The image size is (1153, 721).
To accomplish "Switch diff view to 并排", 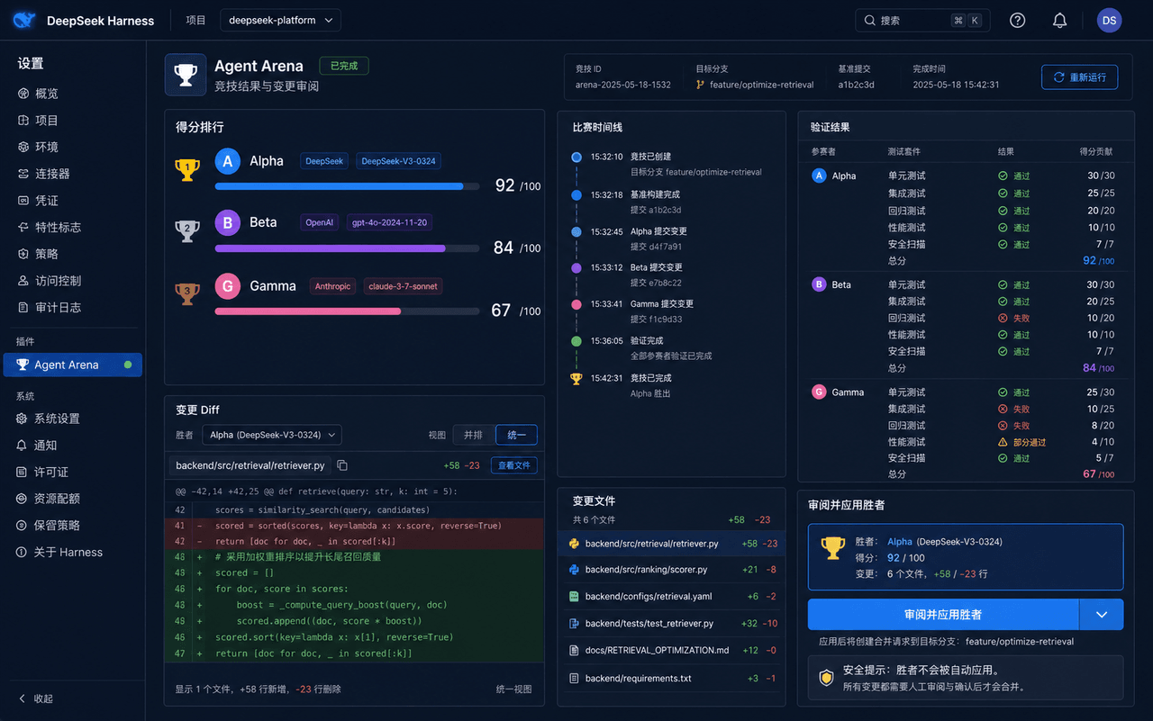I will pyautogui.click(x=473, y=435).
